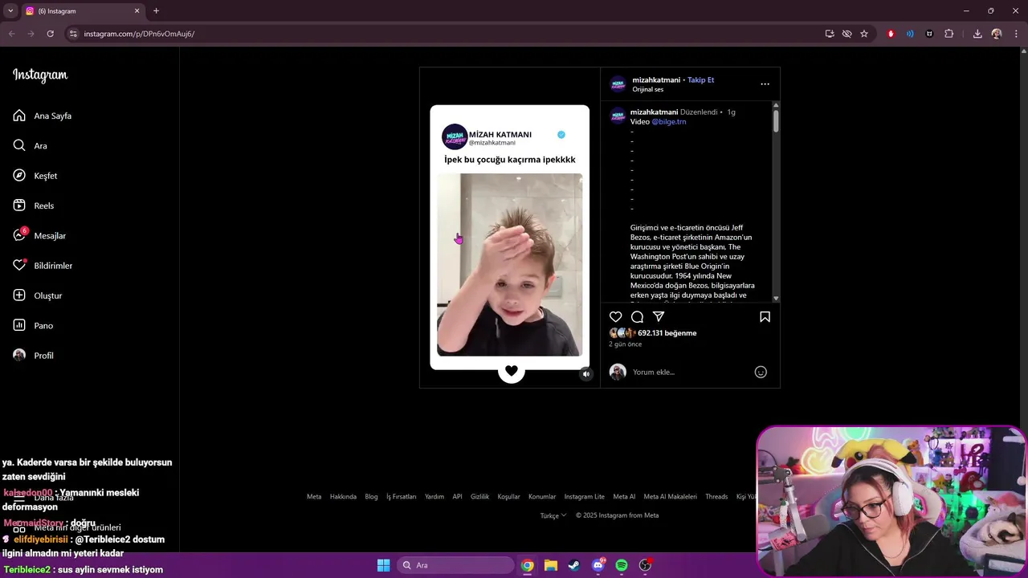The image size is (1028, 578).
Task: Follow the account with Takip Et
Action: click(x=700, y=80)
